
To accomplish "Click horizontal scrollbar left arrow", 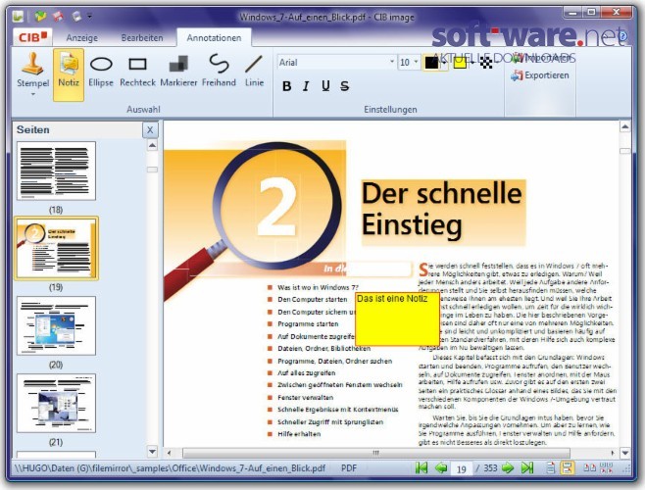I will pyautogui.click(x=169, y=453).
